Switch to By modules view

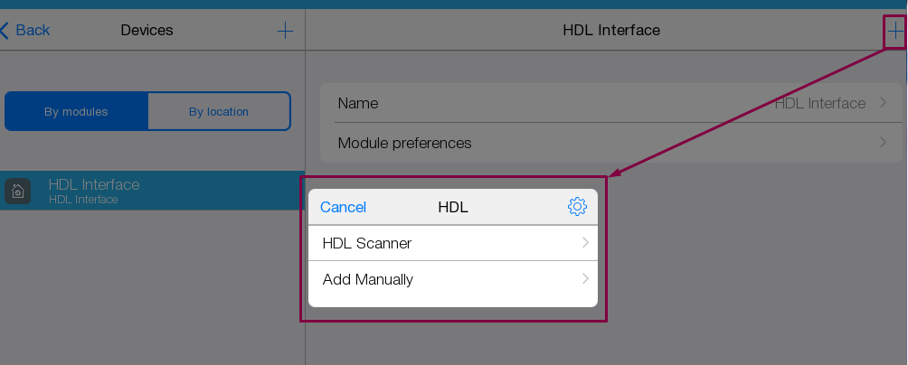click(77, 112)
